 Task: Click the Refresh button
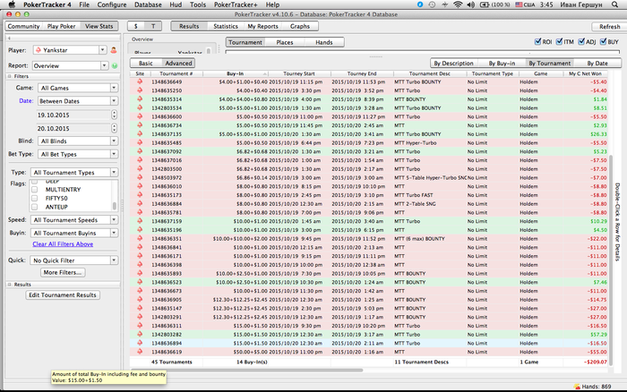click(609, 26)
